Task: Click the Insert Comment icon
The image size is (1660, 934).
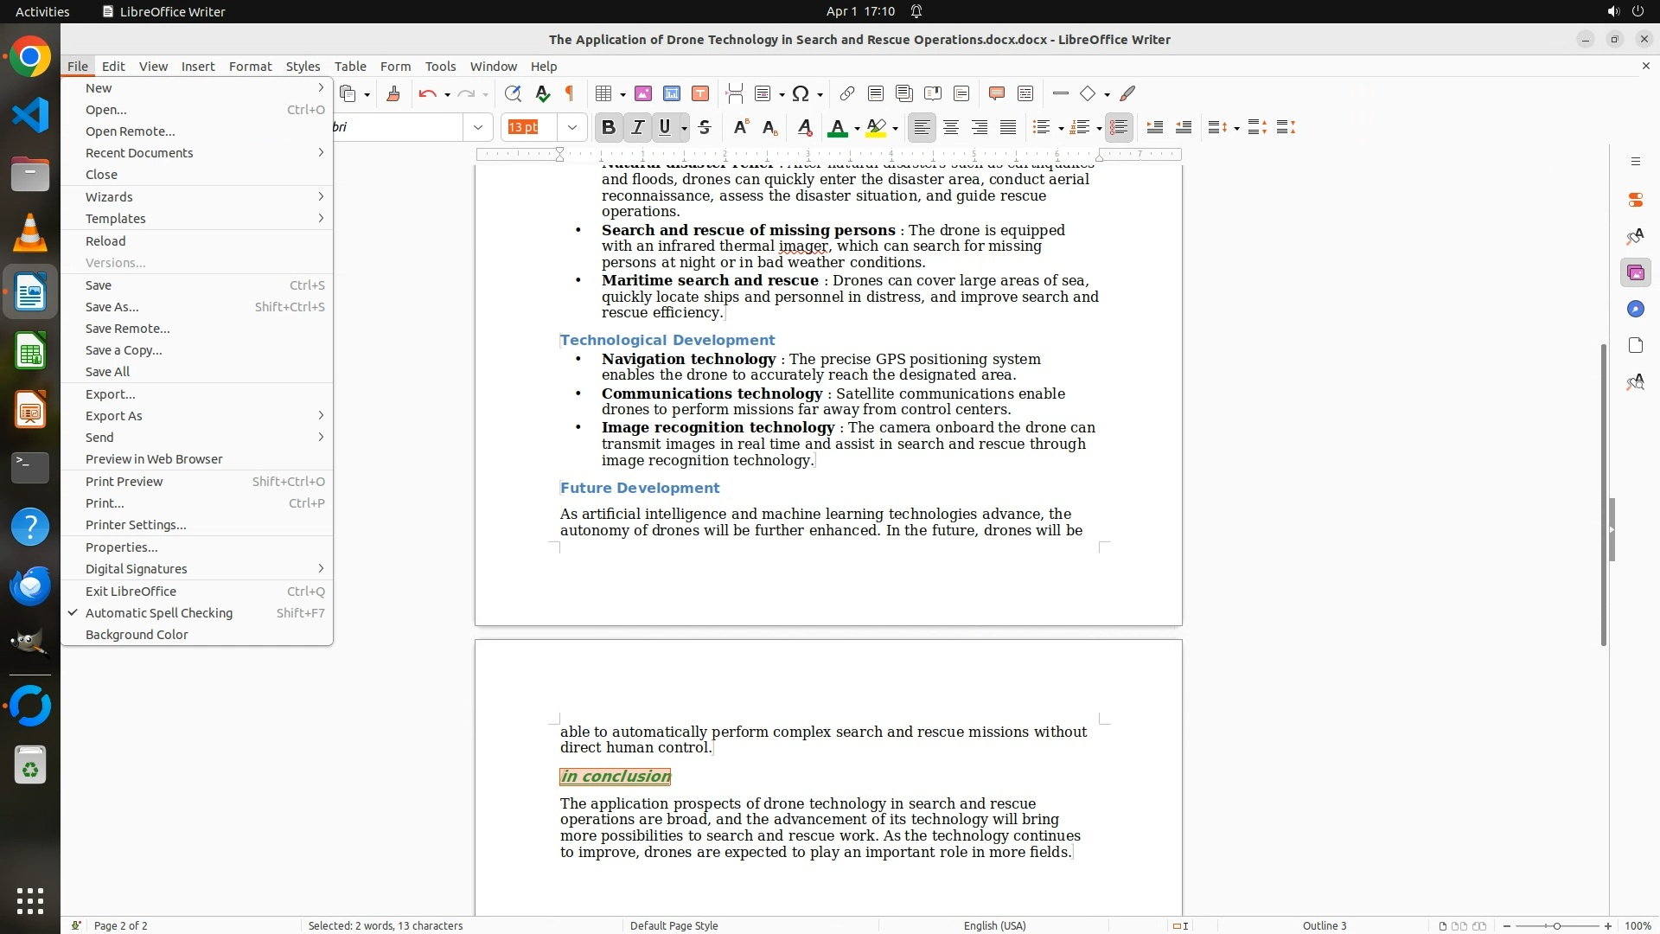Action: (996, 93)
